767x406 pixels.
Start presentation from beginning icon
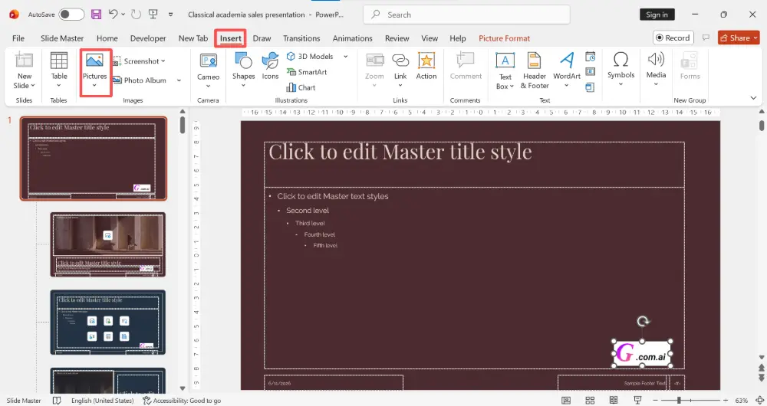point(153,14)
